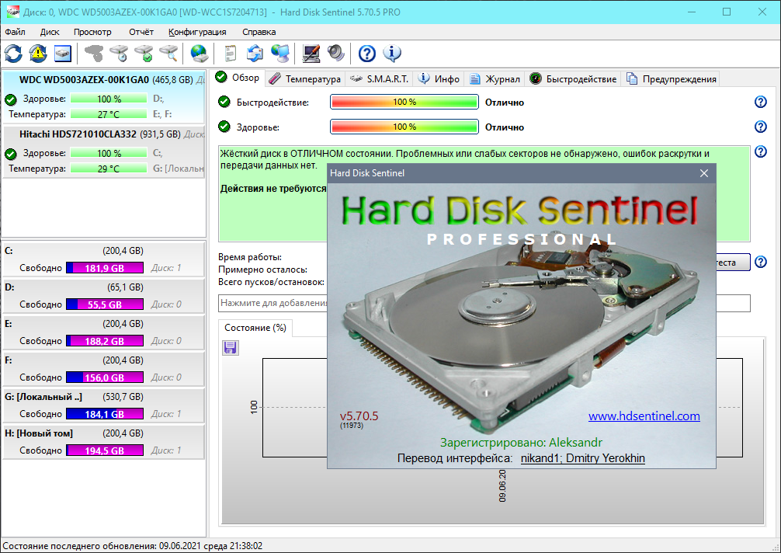Click H: [Новый том] free space bar 194,5 GB
The image size is (781, 553).
pyautogui.click(x=105, y=450)
